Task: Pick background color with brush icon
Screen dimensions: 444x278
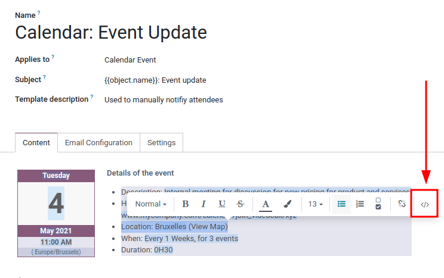Action: [x=287, y=204]
